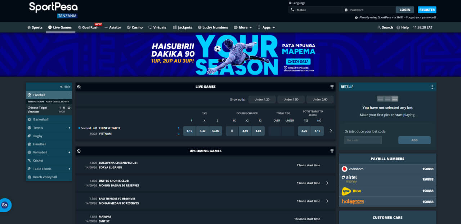This screenshot has height=224, width=461.
Task: Focus the Bet code input field
Action: tap(363, 140)
